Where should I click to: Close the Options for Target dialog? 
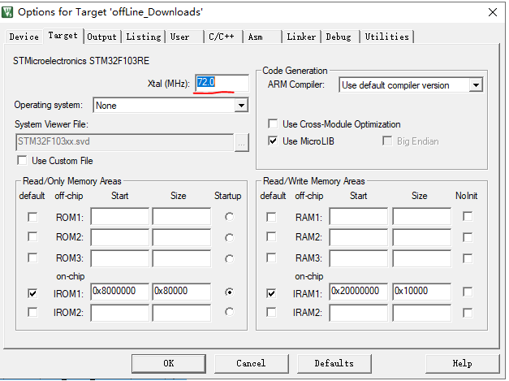pos(491,11)
